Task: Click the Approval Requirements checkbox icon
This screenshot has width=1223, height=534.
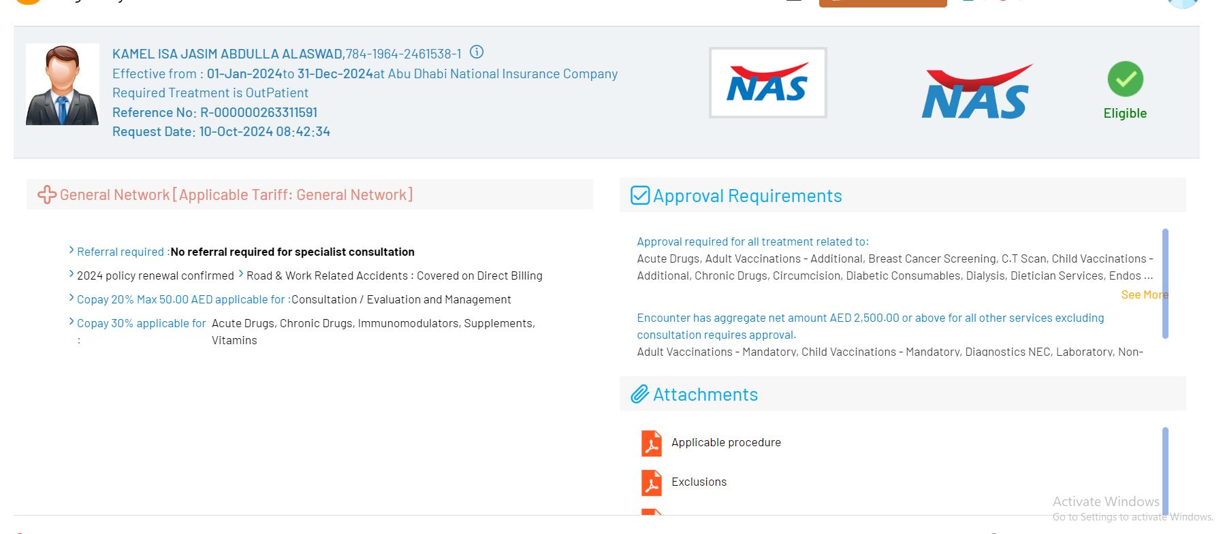Action: click(x=640, y=195)
